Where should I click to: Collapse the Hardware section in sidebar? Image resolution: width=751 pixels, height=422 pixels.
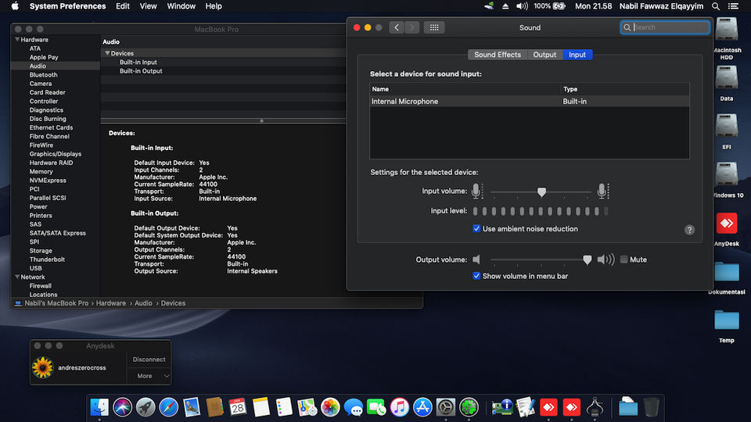tap(16, 40)
